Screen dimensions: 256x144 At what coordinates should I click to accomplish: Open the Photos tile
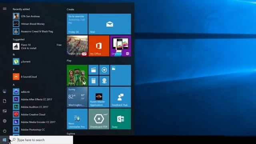click(x=120, y=75)
